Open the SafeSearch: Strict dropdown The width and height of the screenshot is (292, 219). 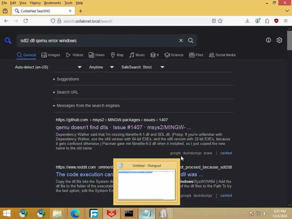click(143, 67)
